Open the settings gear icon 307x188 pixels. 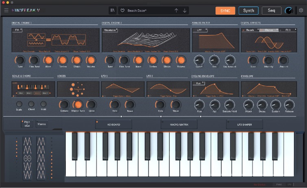[301, 11]
